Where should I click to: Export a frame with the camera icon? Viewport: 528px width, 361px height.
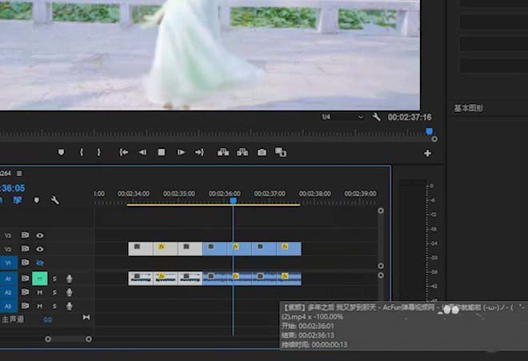pos(262,153)
